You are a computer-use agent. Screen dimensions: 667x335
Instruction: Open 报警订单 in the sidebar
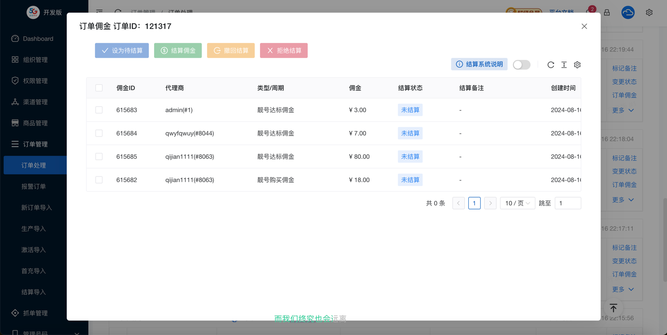coord(34,186)
